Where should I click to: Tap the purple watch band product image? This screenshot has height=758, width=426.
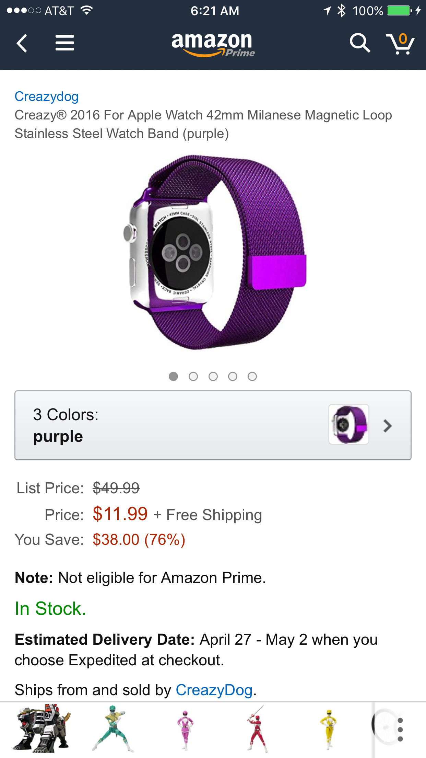(214, 252)
